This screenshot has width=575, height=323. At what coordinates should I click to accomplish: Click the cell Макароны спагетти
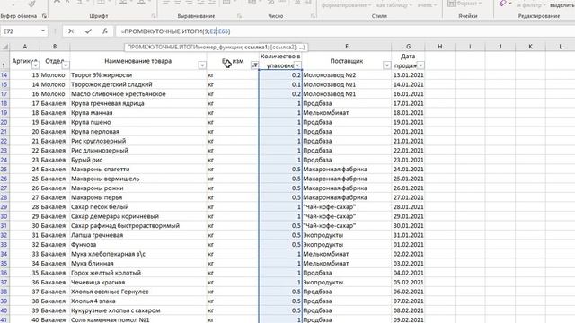tap(137, 170)
